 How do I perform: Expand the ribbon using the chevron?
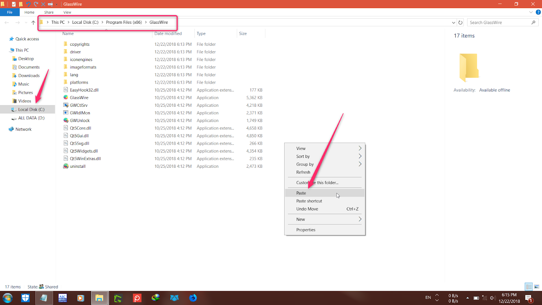tap(531, 12)
